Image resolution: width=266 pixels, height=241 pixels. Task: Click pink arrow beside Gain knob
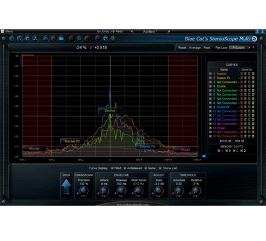click(153, 194)
